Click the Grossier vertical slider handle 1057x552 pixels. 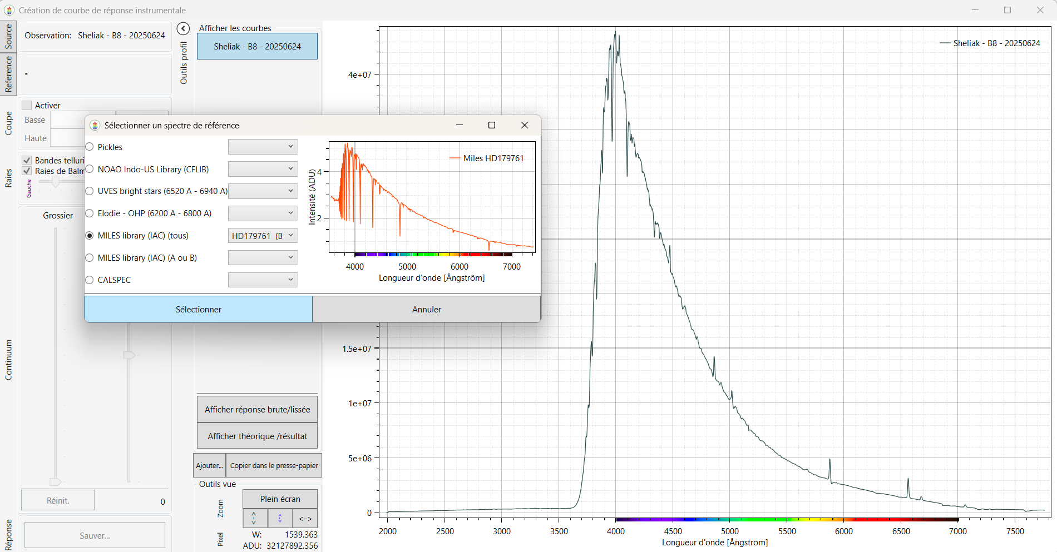[x=55, y=481]
